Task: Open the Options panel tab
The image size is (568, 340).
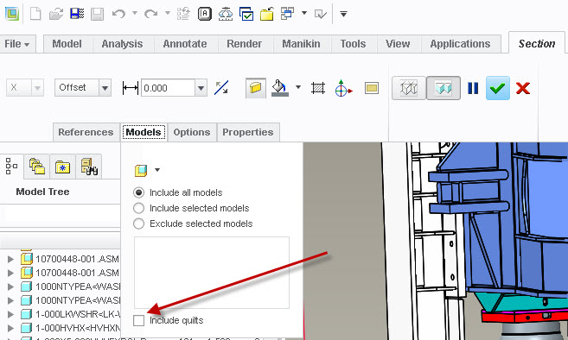Action: [192, 132]
